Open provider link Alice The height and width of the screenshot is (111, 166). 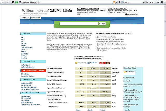point(22,39)
